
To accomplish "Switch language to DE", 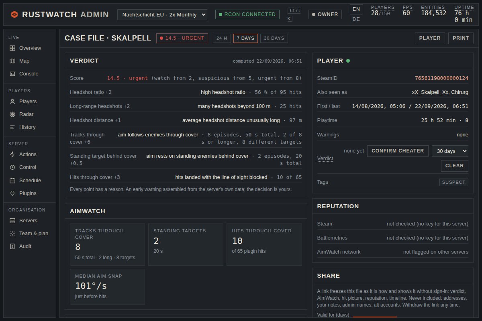I will (356, 19).
